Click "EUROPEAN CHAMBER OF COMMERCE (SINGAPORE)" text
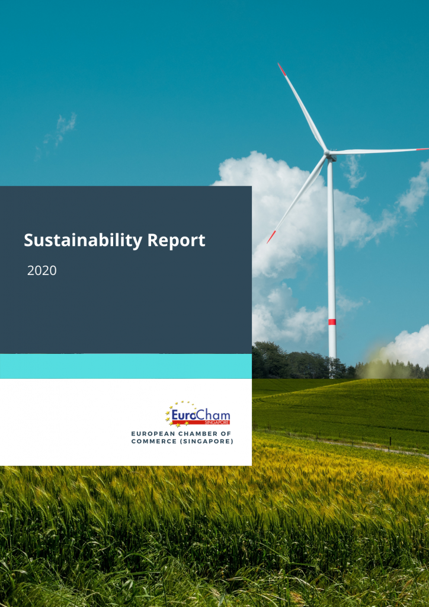Screen dimensions: 429x607 [182, 437]
